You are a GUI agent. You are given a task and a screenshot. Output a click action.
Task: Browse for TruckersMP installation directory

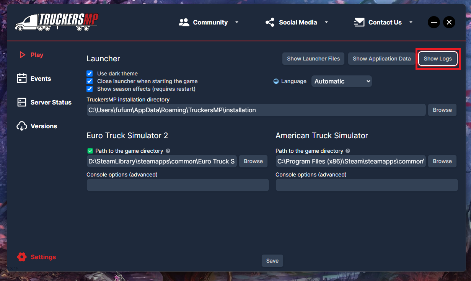[442, 110]
